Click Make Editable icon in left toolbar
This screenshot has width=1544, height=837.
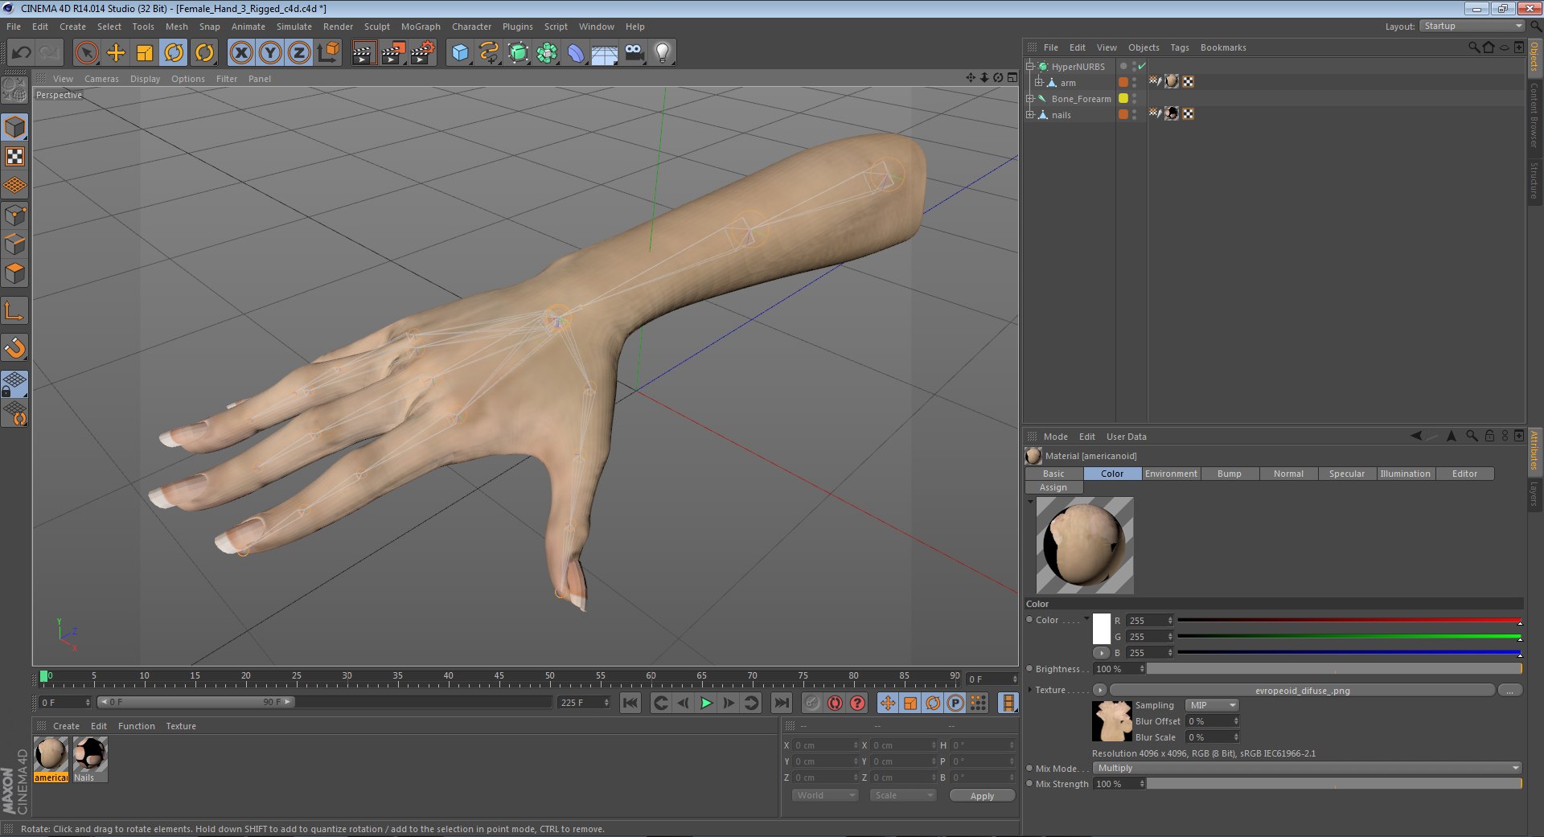(x=14, y=89)
